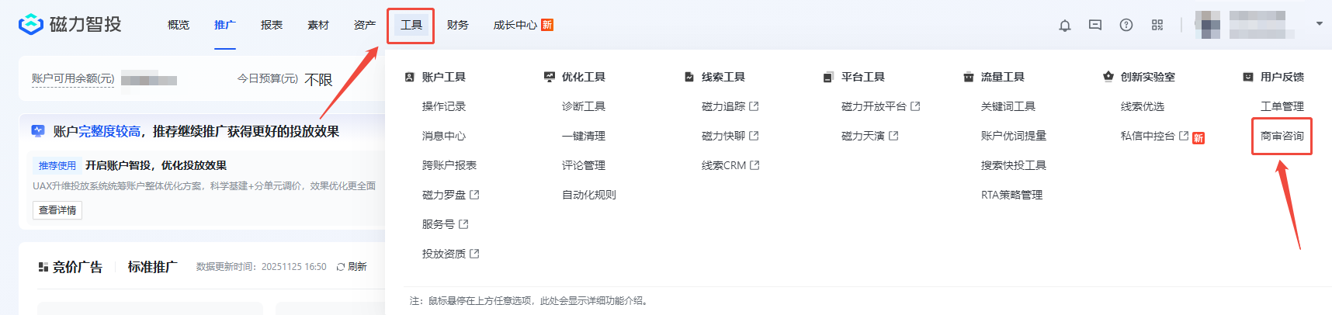Open the message box icon in header

(1095, 25)
